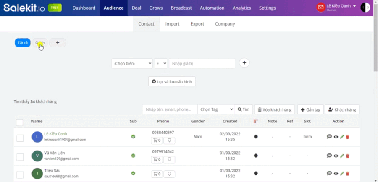Open chat icon for Lê Kiều Oanh
This screenshot has height=182, width=378.
point(329,137)
